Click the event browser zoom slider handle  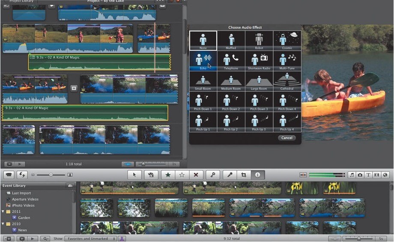click(359, 239)
